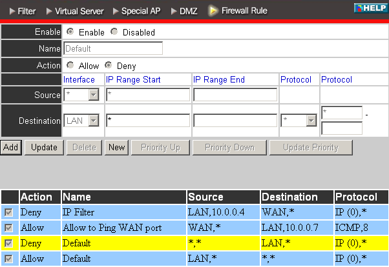Select the Disabled radio button

(x=114, y=32)
